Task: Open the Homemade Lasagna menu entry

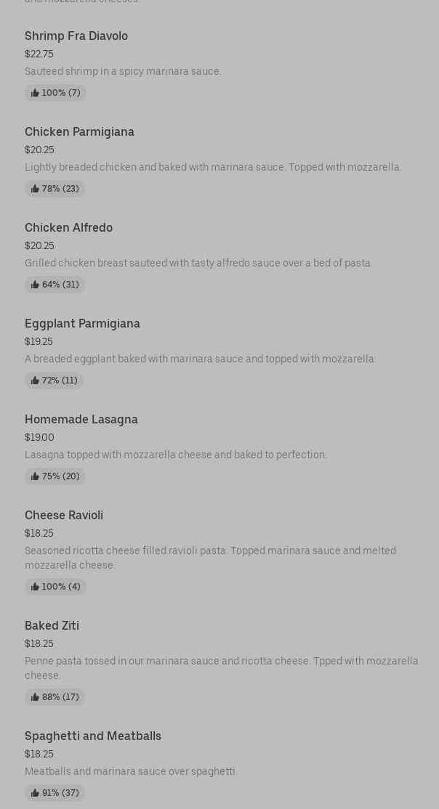Action: tap(81, 419)
